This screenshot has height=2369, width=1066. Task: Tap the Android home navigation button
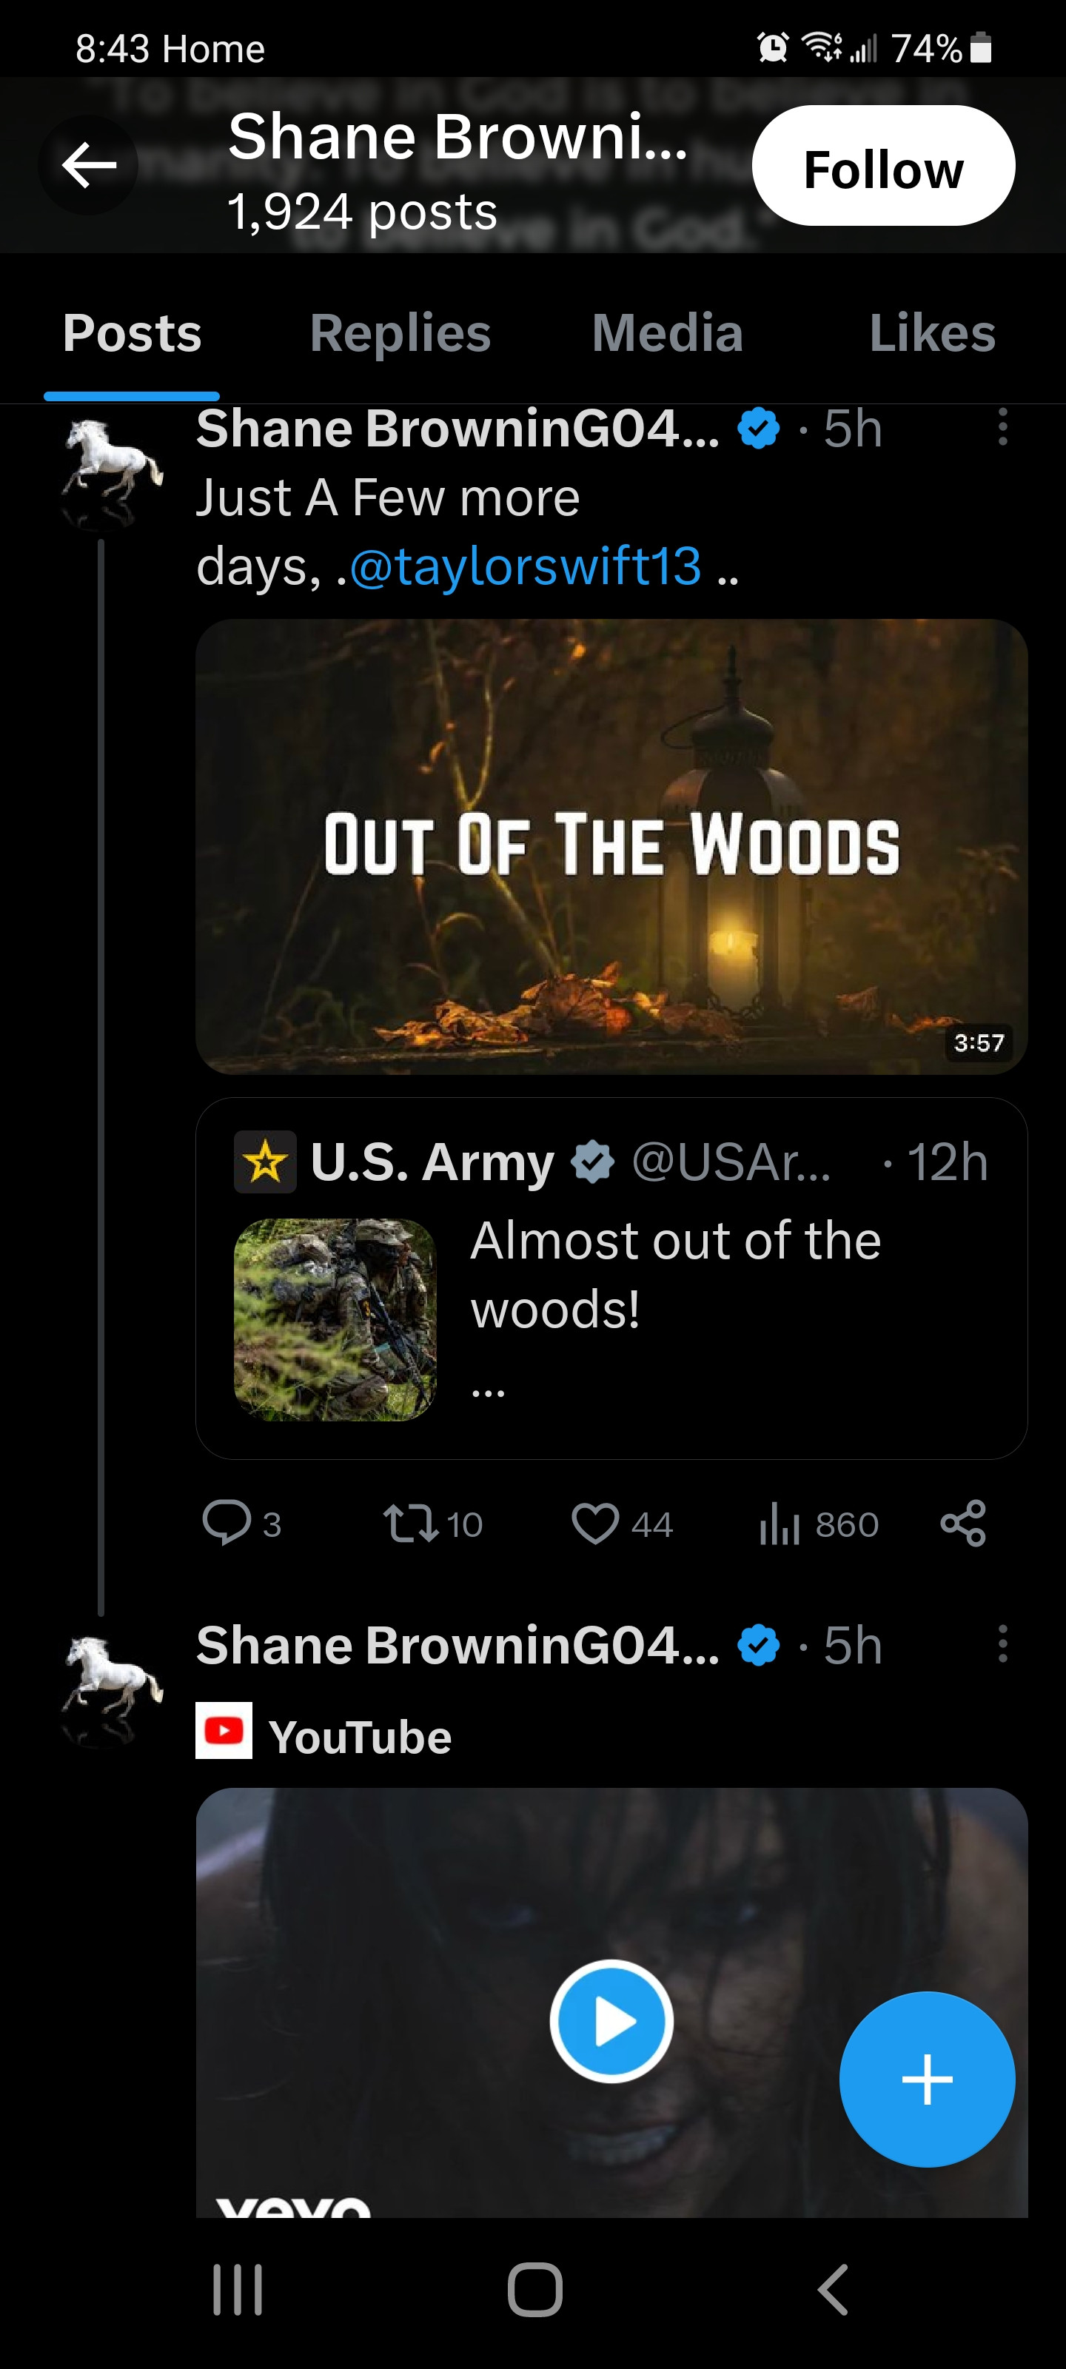[x=534, y=2289]
